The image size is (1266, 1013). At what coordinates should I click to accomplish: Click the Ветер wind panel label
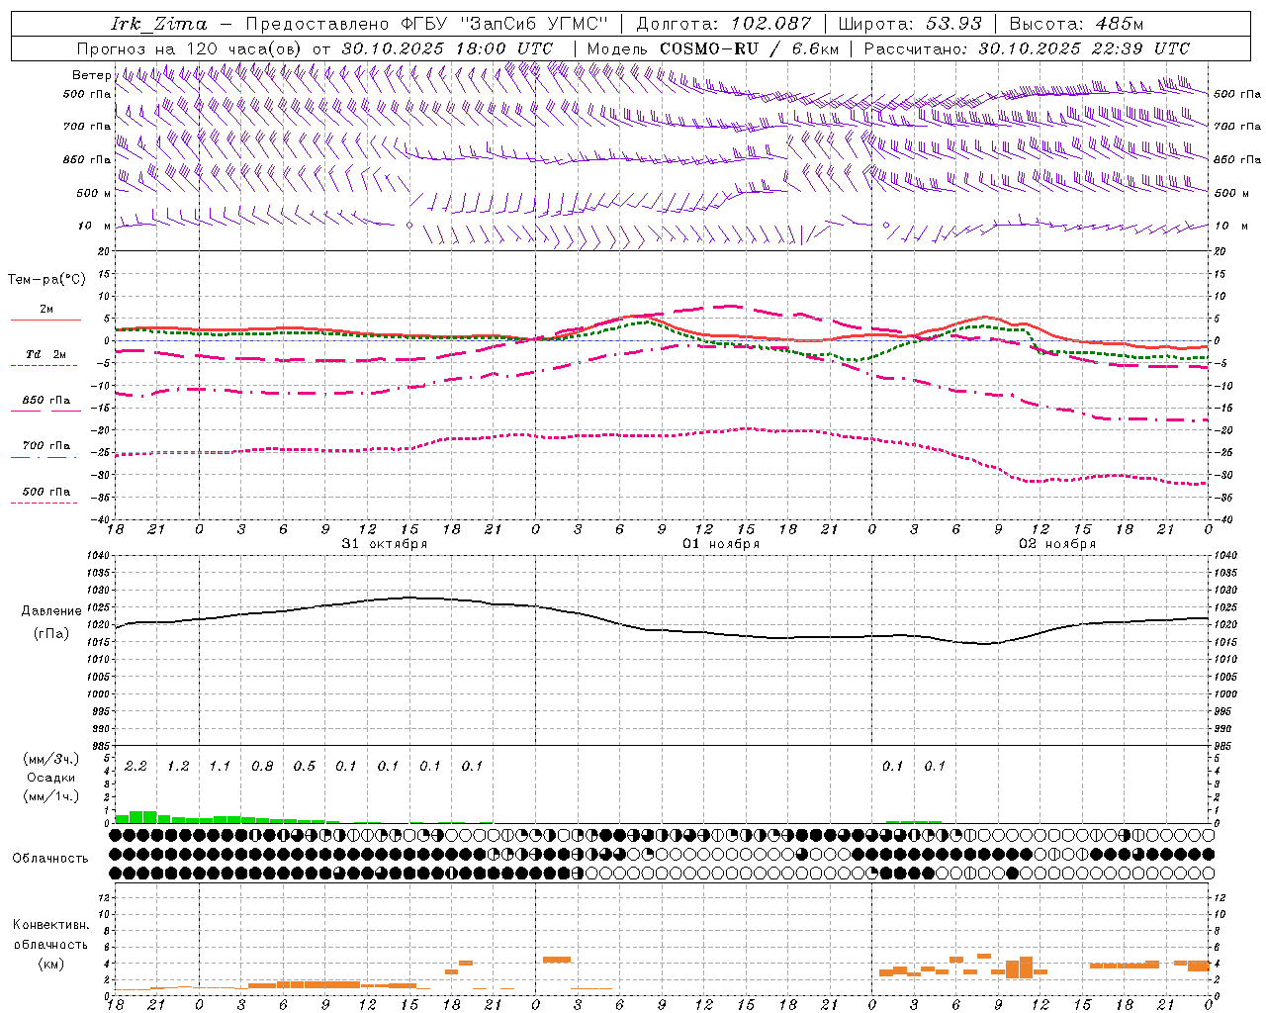click(92, 75)
